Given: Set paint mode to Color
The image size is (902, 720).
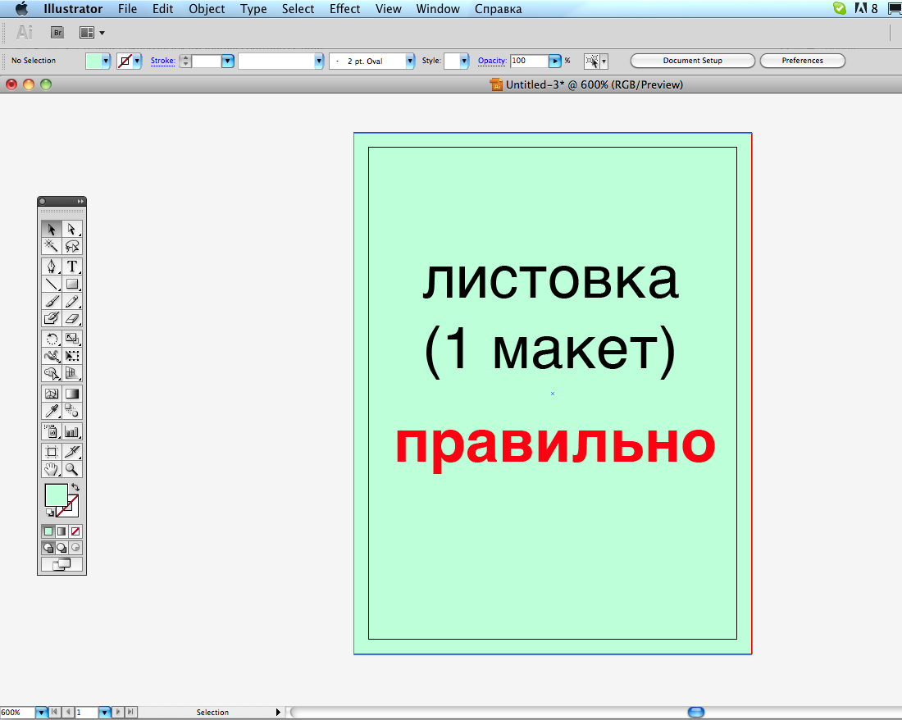Looking at the screenshot, I should tap(48, 531).
